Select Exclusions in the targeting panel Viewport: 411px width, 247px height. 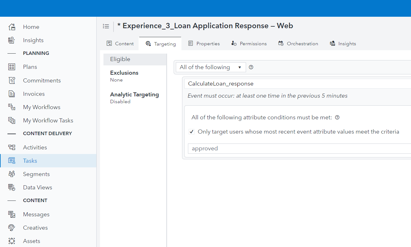[124, 73]
